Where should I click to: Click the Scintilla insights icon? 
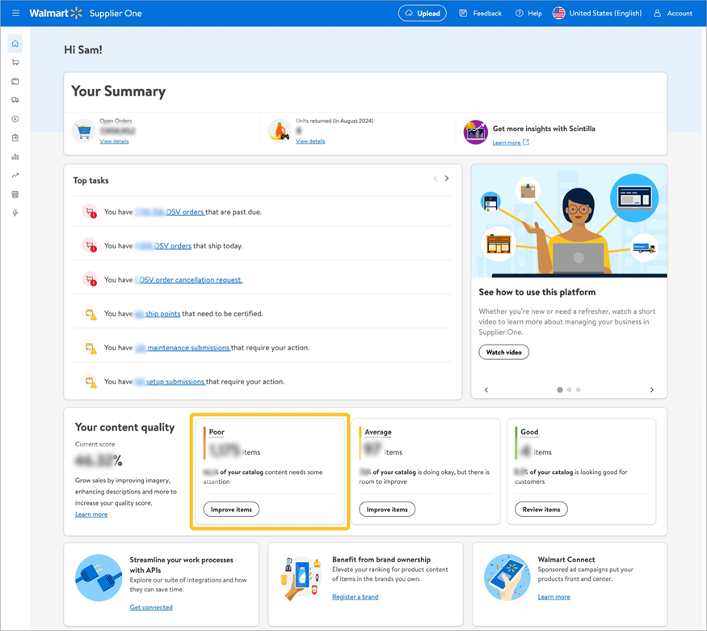(x=476, y=132)
